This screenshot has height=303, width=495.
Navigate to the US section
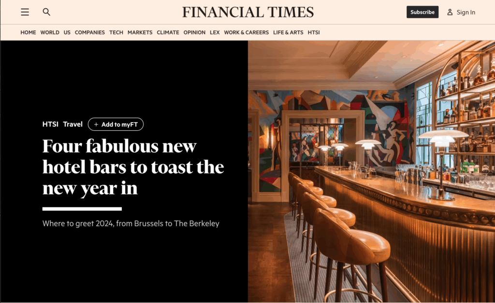pyautogui.click(x=67, y=32)
